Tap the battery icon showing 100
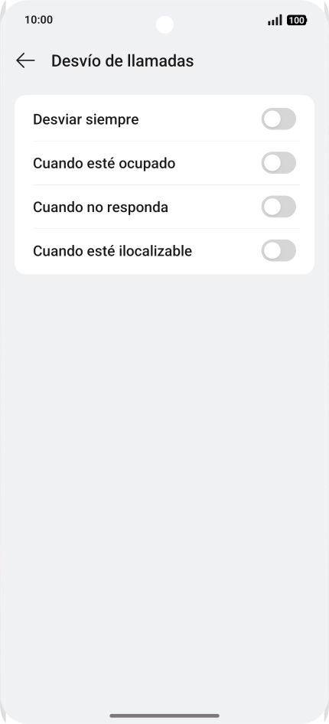The image size is (329, 724). coord(297,20)
